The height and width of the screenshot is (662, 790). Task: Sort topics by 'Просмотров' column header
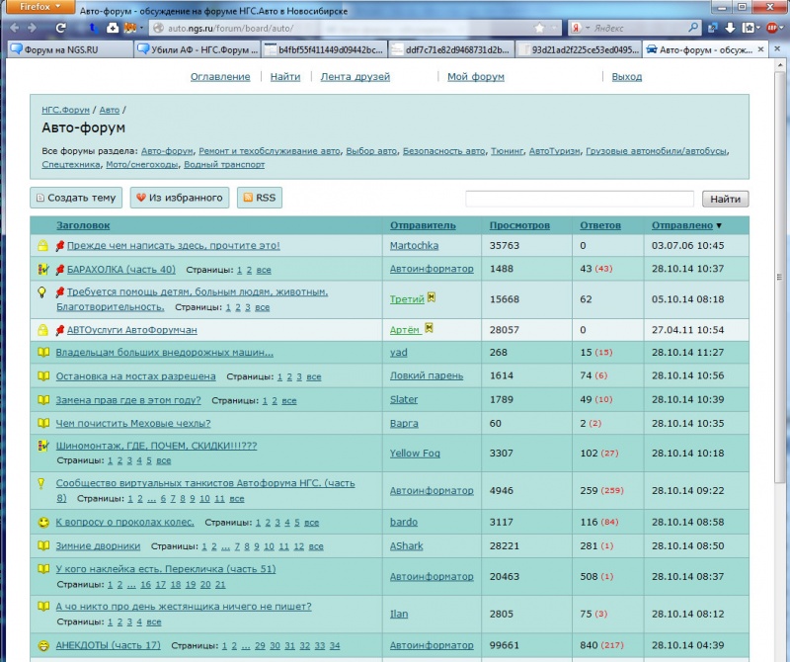(519, 225)
